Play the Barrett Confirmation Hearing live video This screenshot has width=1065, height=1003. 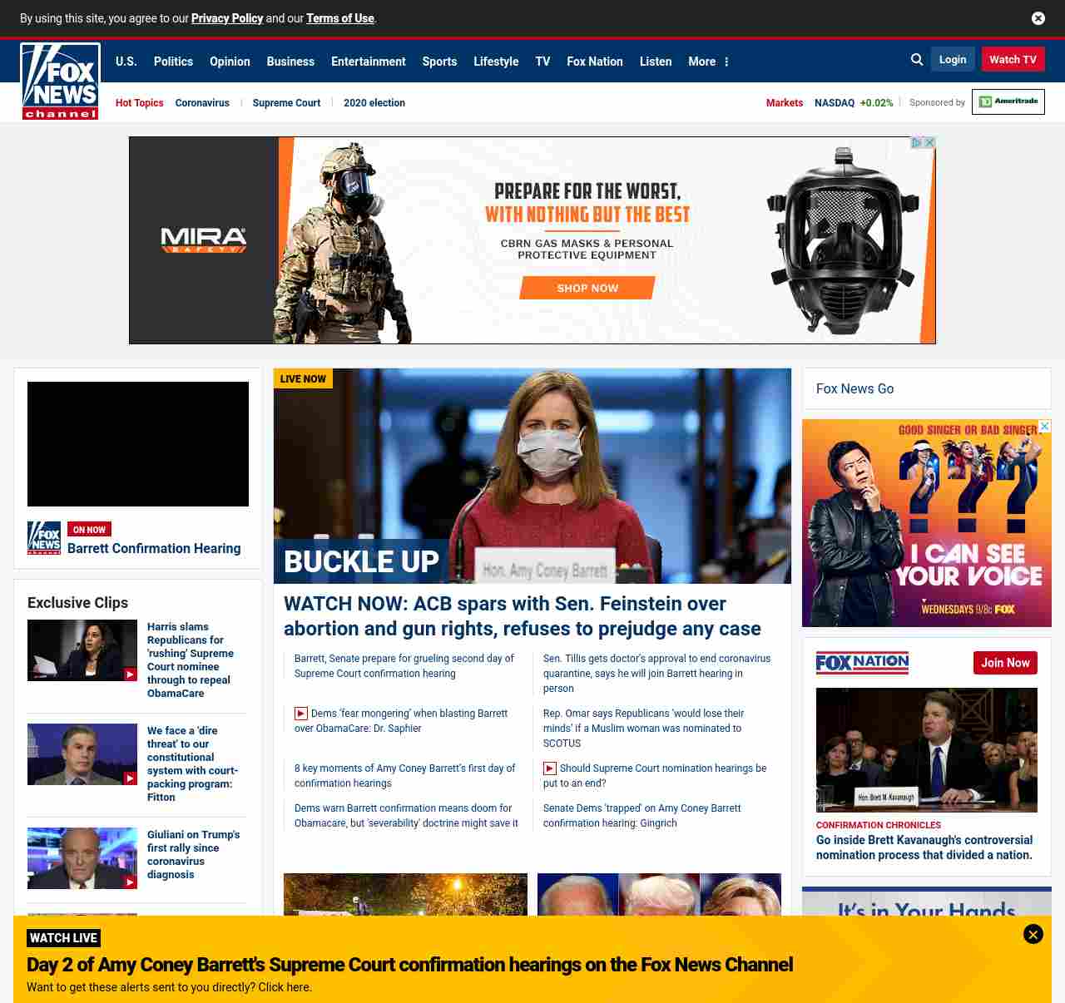click(138, 444)
